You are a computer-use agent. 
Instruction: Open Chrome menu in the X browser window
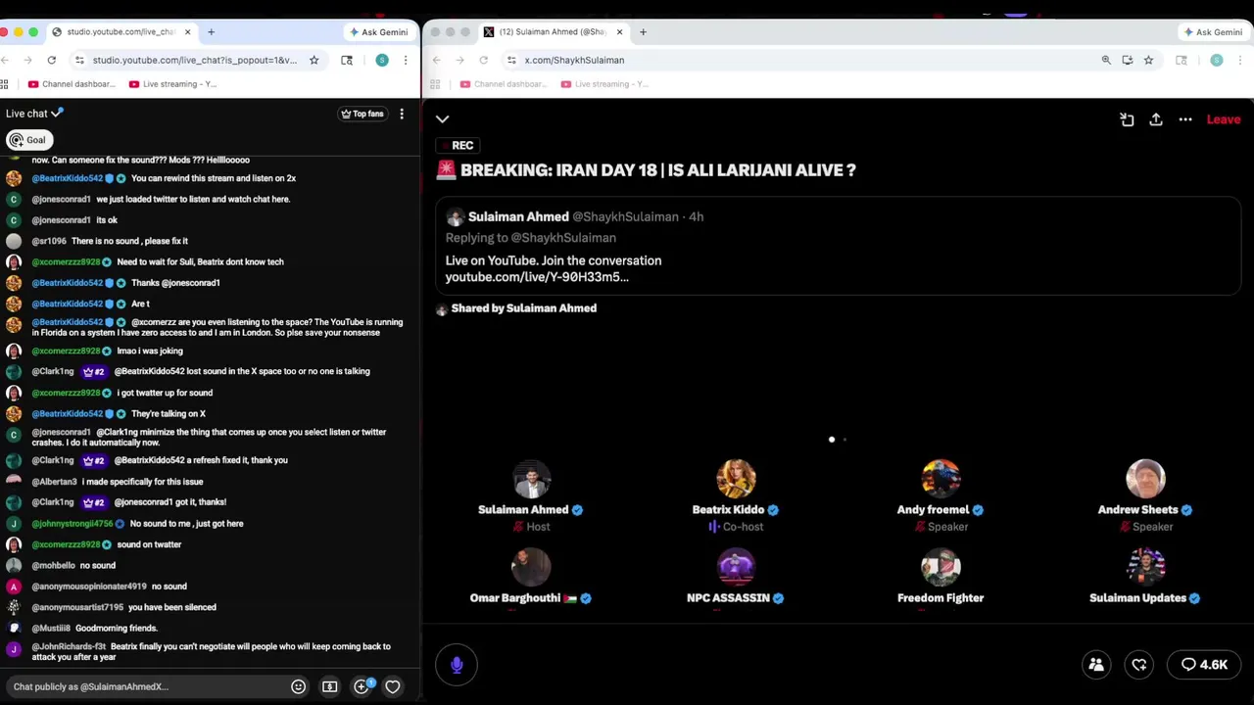pyautogui.click(x=1239, y=60)
